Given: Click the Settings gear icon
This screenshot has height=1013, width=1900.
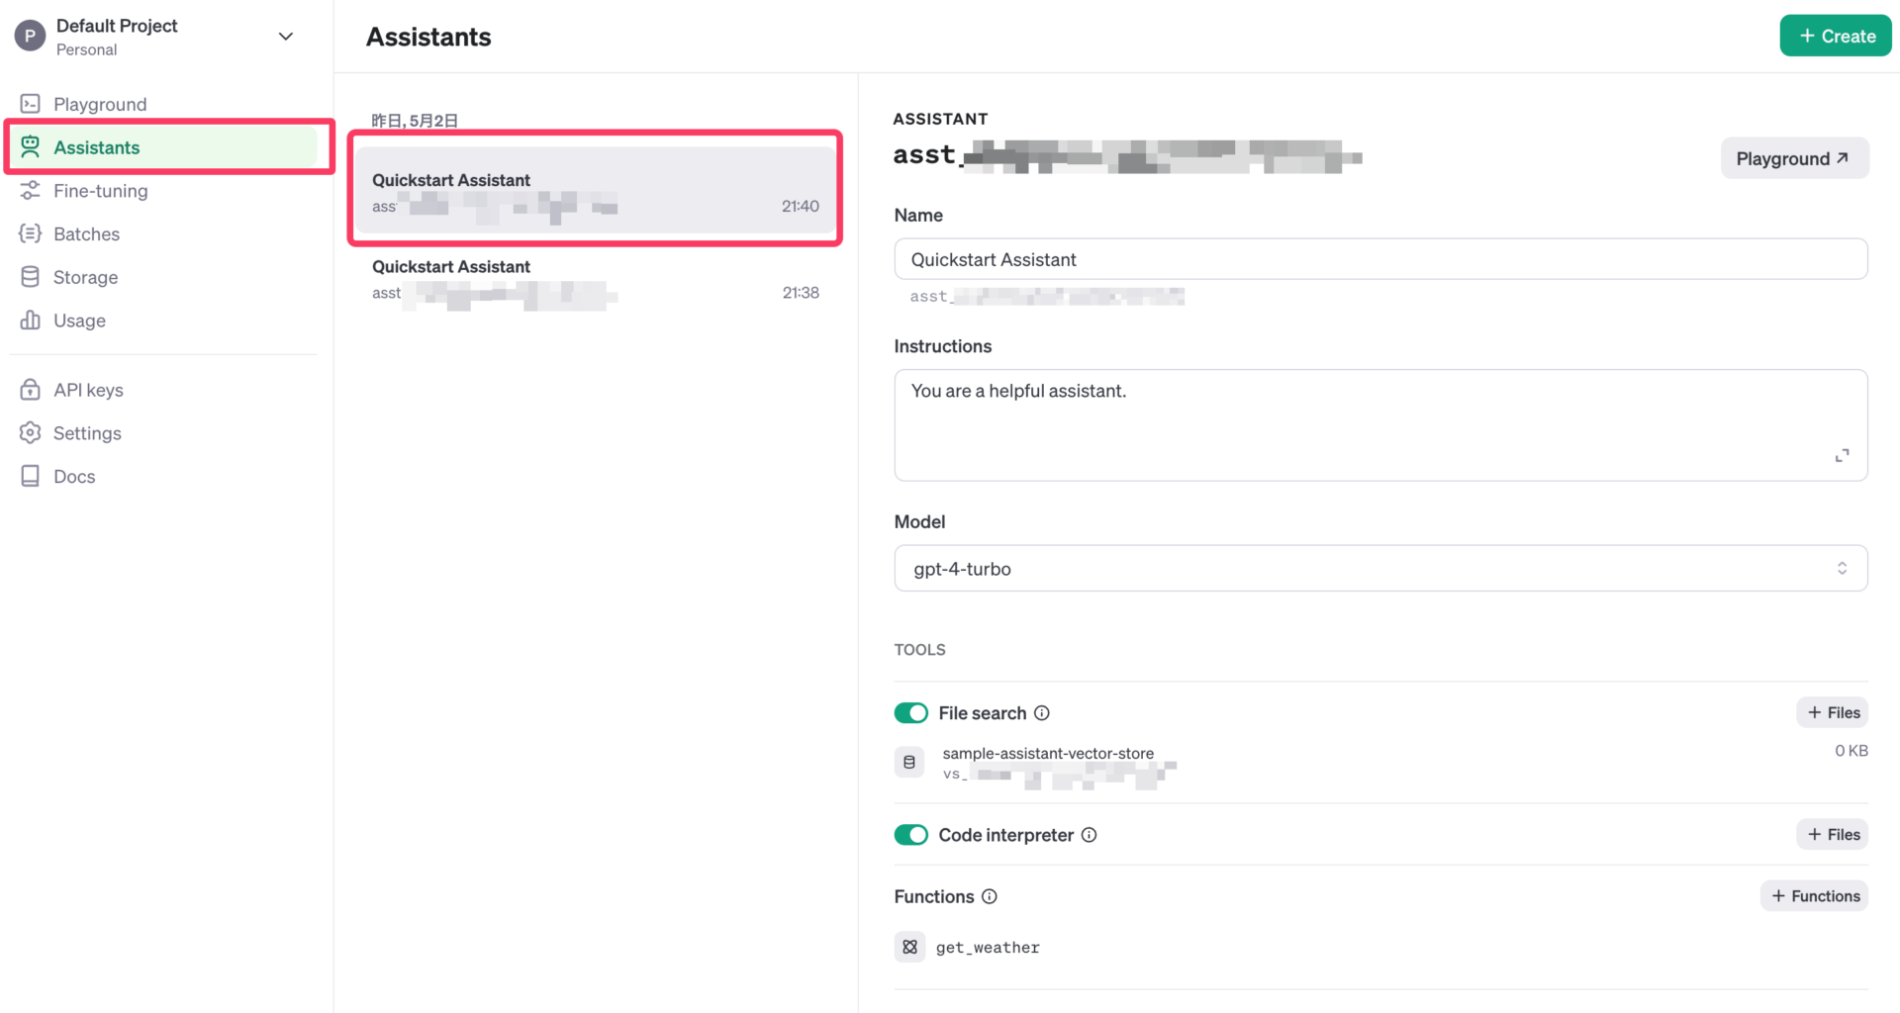Looking at the screenshot, I should [31, 433].
